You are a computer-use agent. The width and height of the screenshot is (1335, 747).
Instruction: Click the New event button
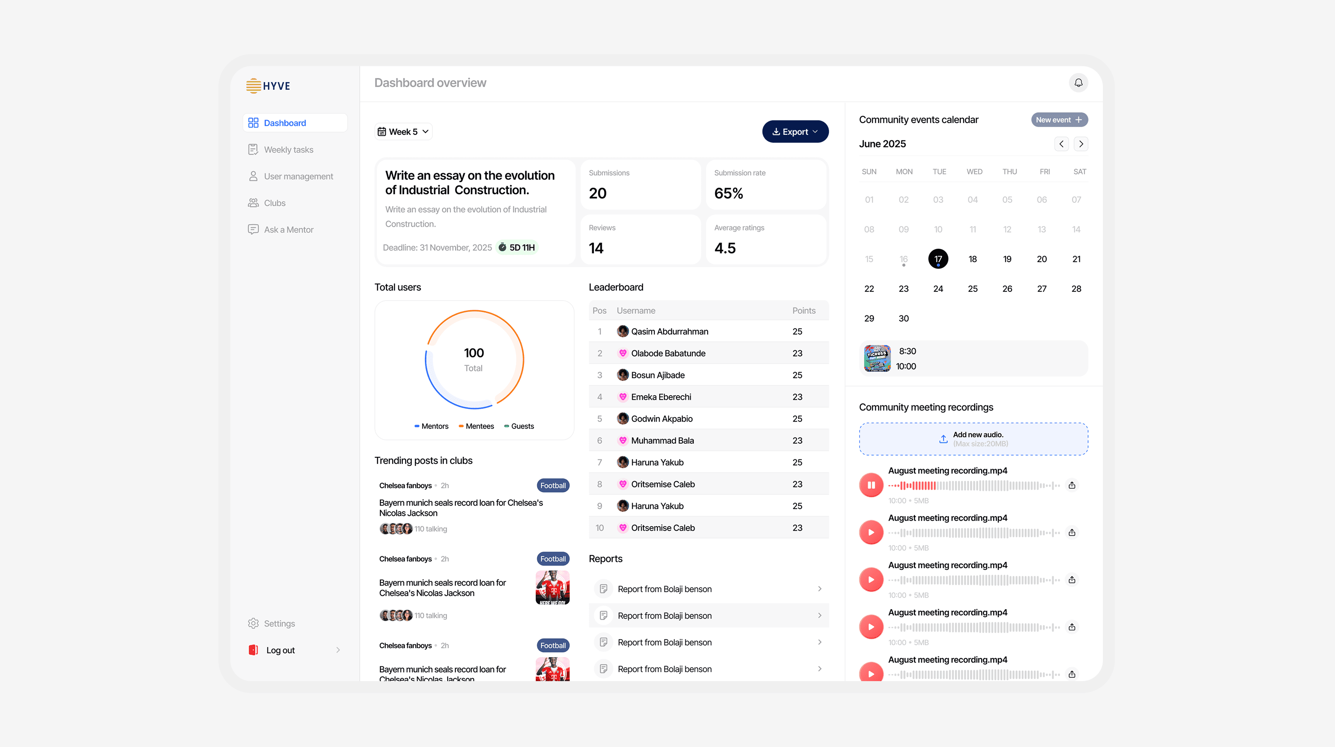pos(1059,120)
